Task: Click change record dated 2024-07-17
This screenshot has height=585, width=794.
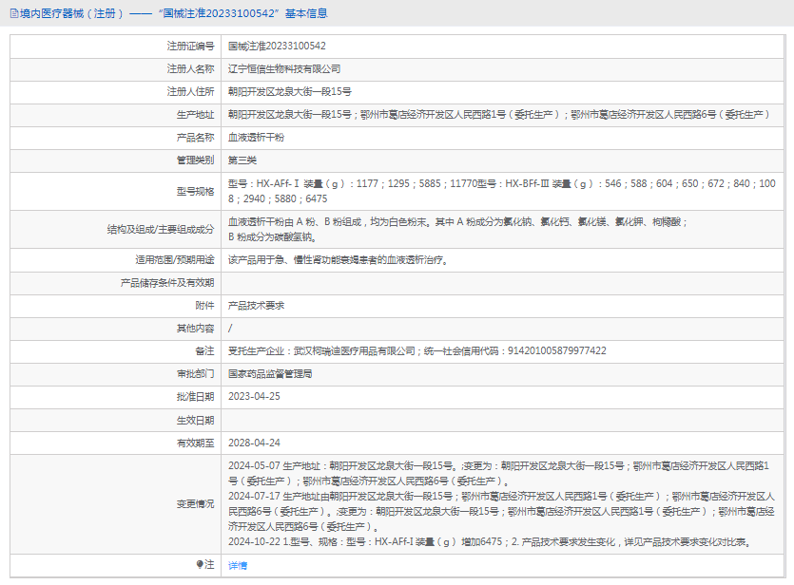Action: tap(501, 511)
